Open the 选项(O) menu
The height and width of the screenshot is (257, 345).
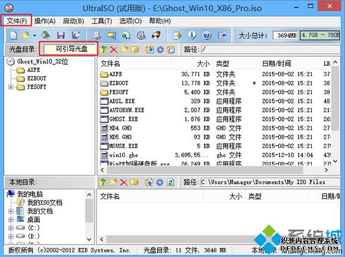(x=130, y=21)
